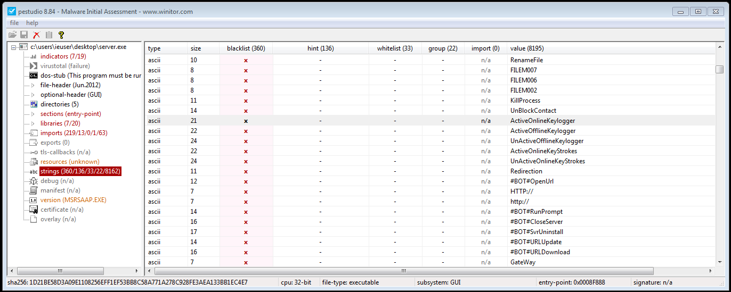Viewport: 731px width, 292px height.
Task: Open the file menu
Action: coord(14,23)
